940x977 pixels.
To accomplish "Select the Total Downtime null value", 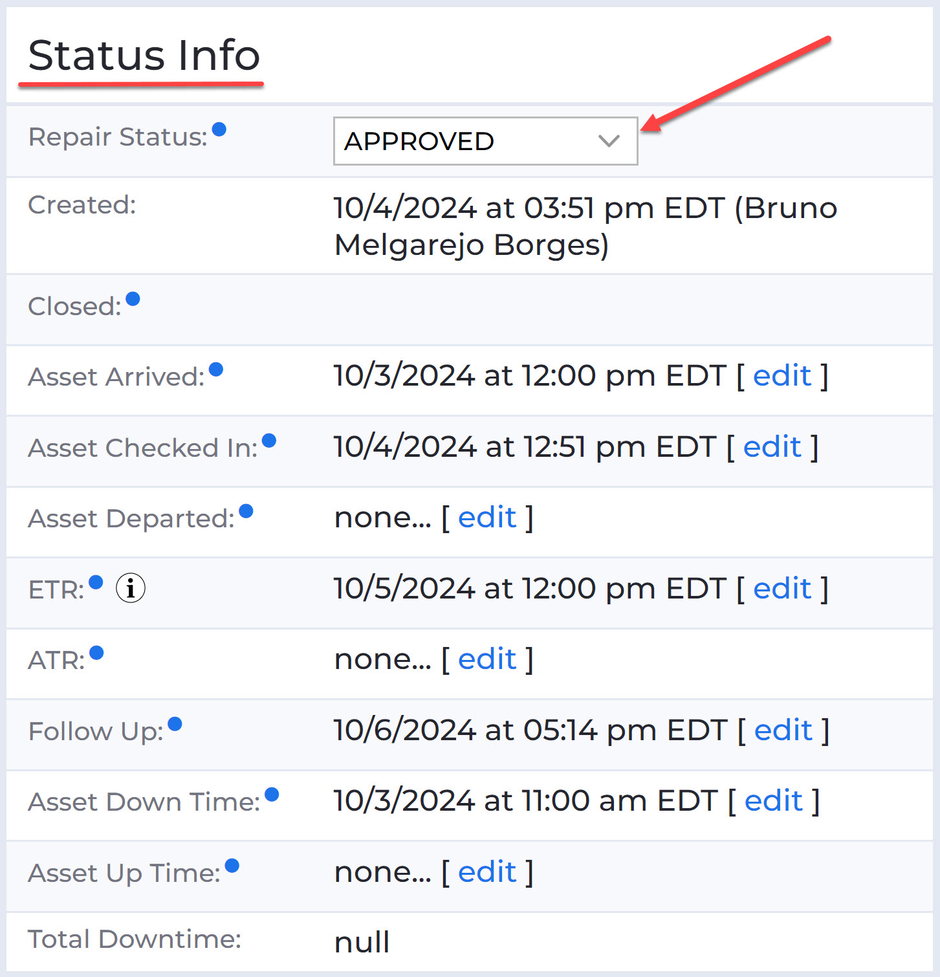I will tap(362, 942).
